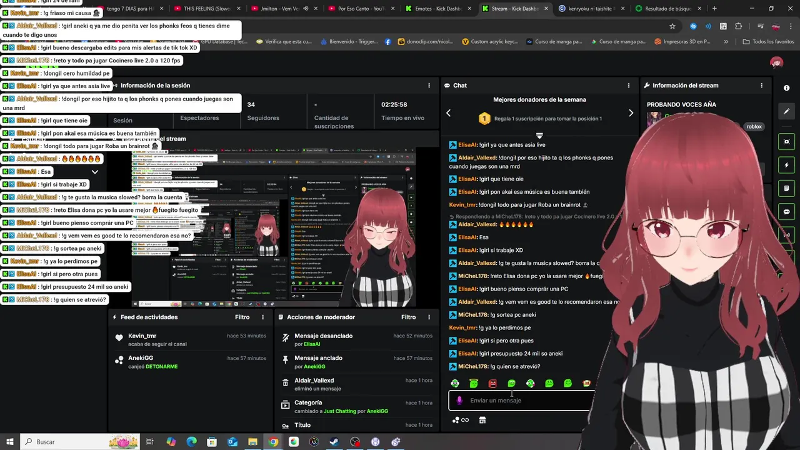The width and height of the screenshot is (800, 450).
Task: Close the Stream - Kick Dashboard tab
Action: 546,9
